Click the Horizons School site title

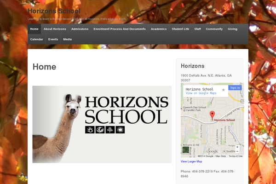point(54,11)
